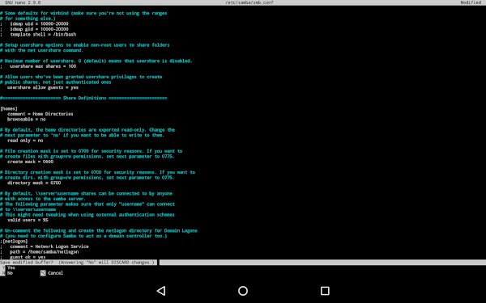Viewport: 486px width, 303px height.
Task: Click the 'guest ok = yes' line
Action: pos(23,257)
